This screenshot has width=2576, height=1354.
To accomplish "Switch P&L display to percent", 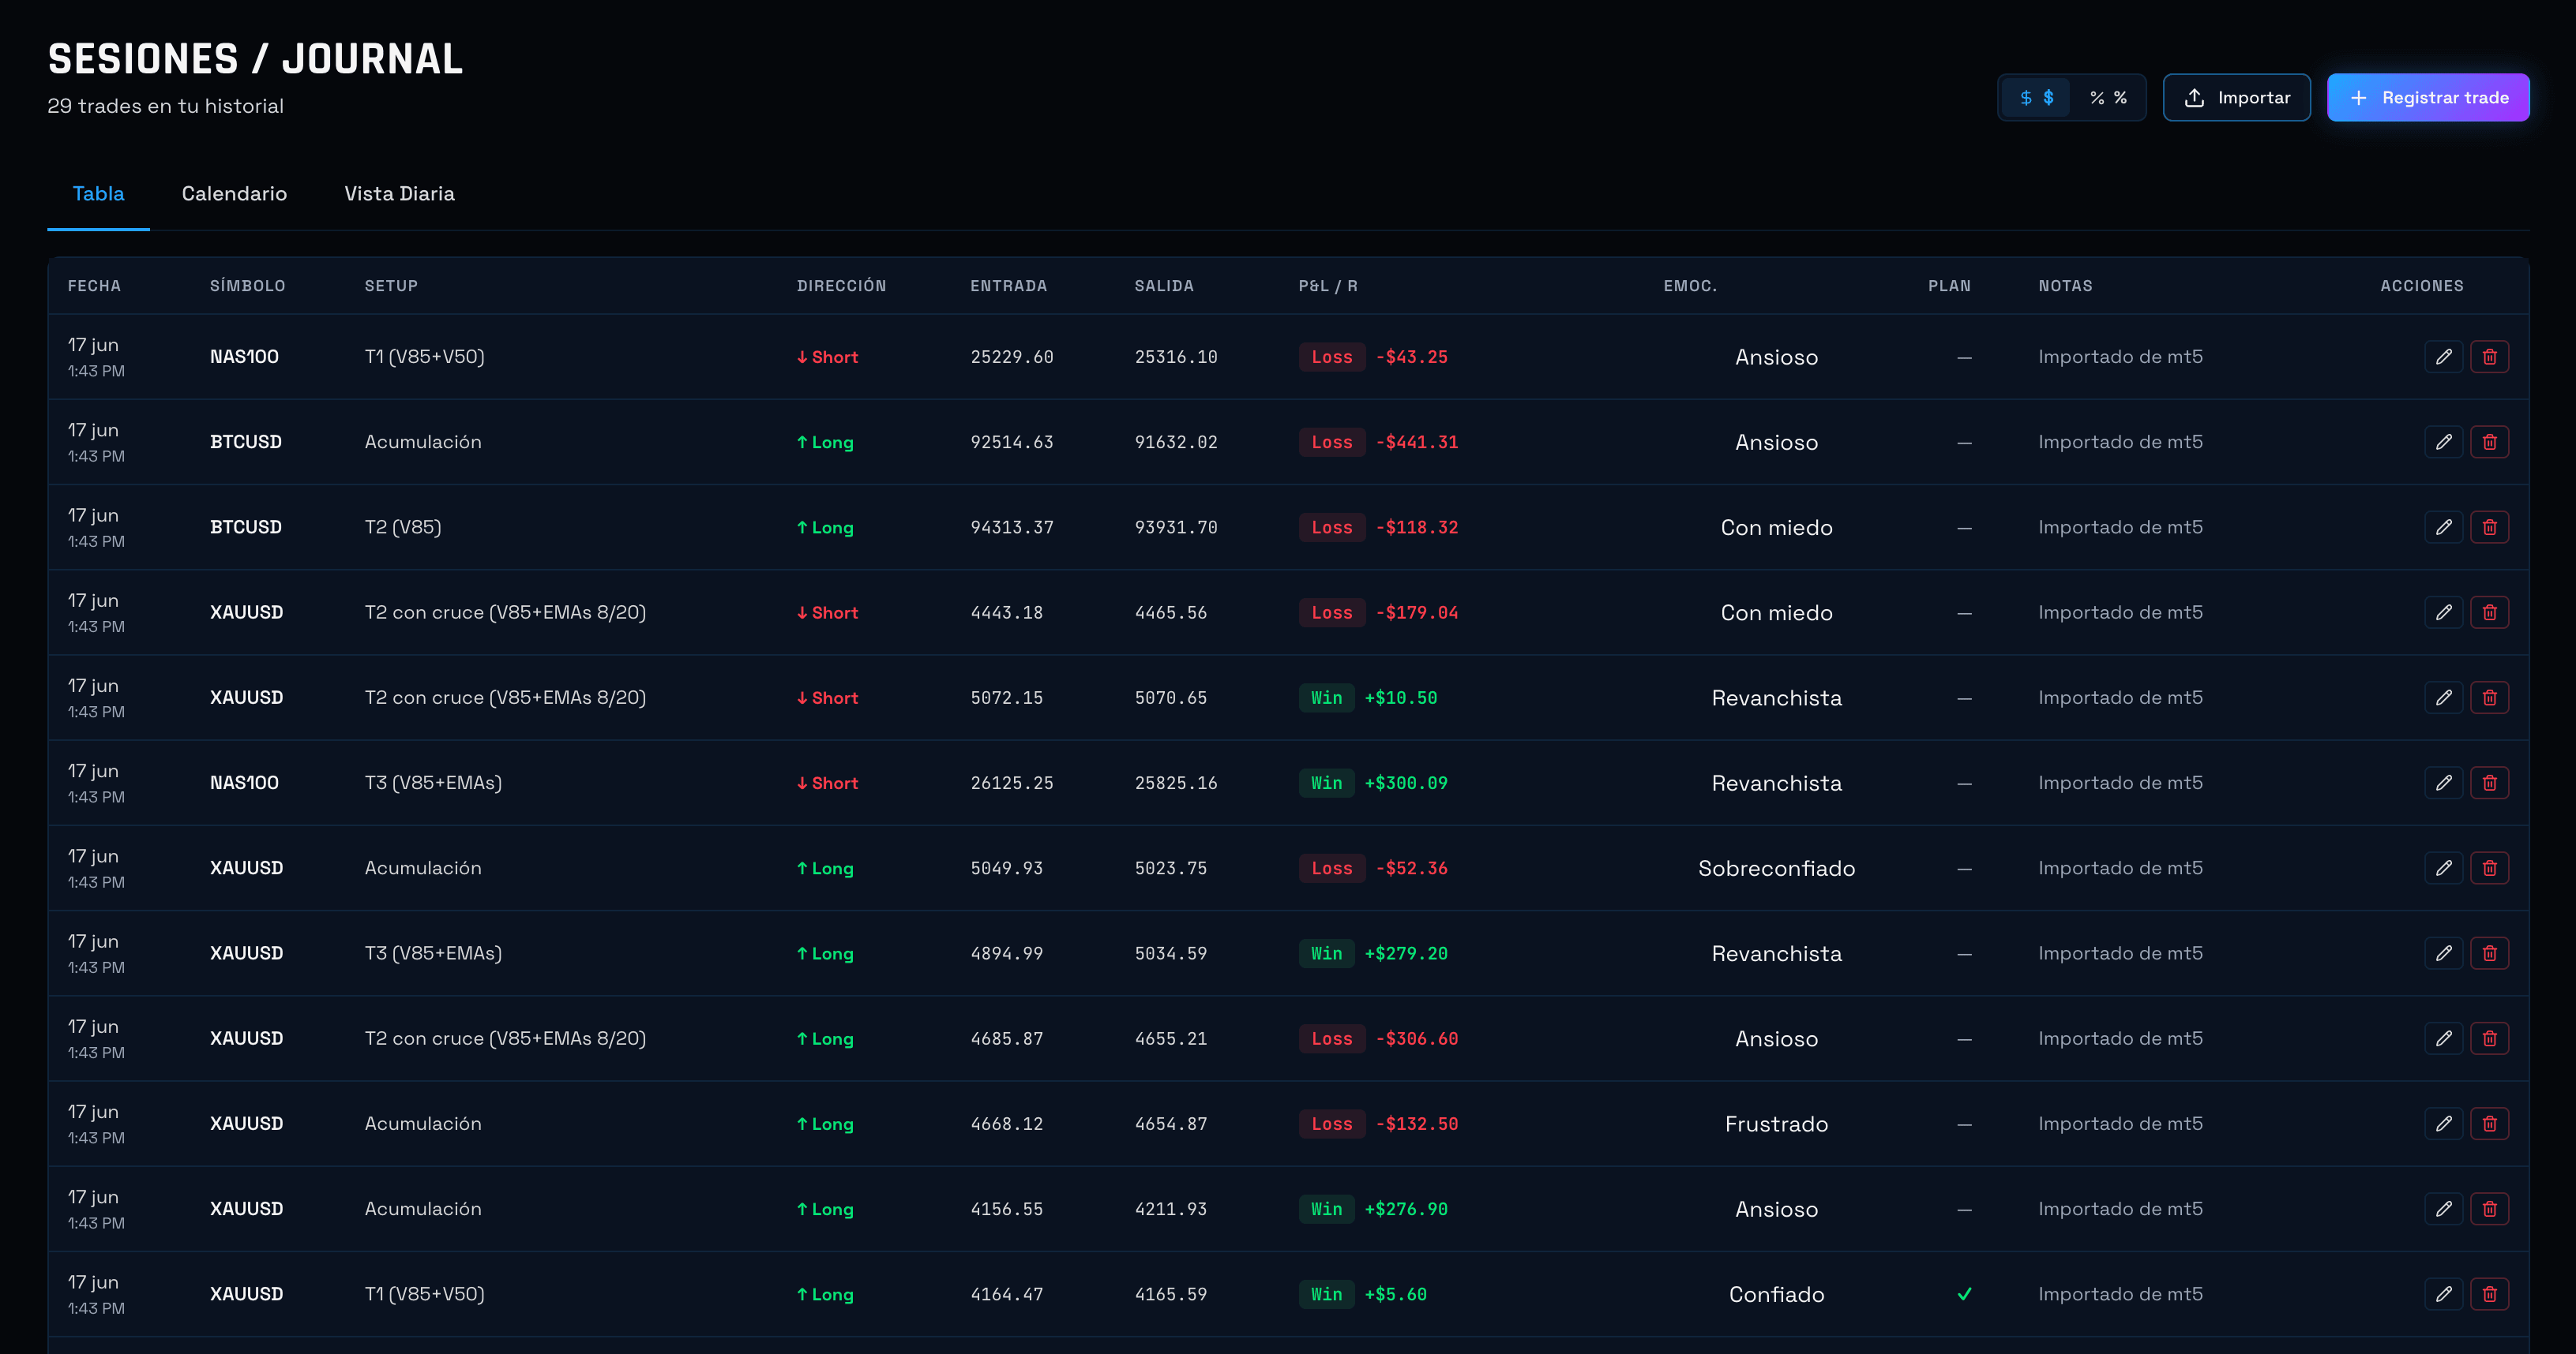I will pos(2107,98).
